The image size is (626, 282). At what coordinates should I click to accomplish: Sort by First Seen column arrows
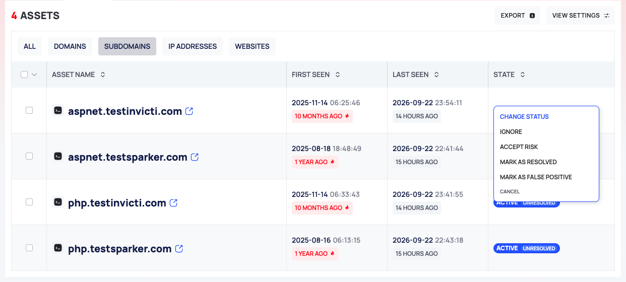(338, 75)
